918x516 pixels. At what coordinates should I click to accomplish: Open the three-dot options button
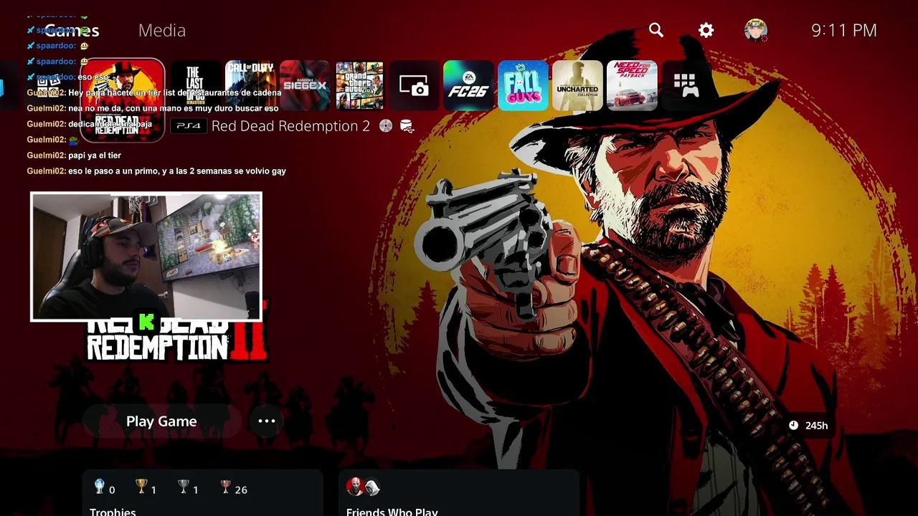pos(267,421)
